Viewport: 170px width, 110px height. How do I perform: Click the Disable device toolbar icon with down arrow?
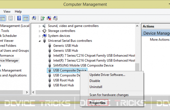point(55,18)
